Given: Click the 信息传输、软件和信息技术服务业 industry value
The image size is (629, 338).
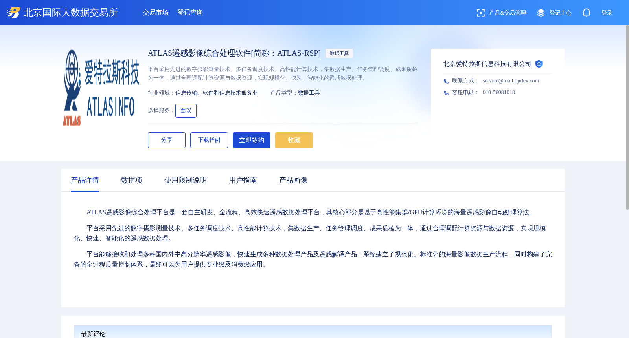Looking at the screenshot, I should click(x=217, y=93).
